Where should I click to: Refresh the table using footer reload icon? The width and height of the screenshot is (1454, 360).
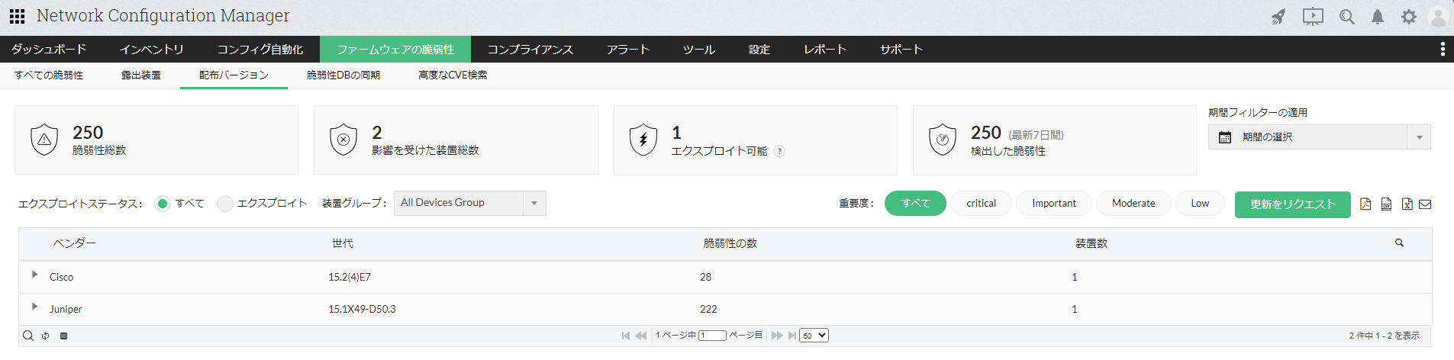tap(46, 336)
